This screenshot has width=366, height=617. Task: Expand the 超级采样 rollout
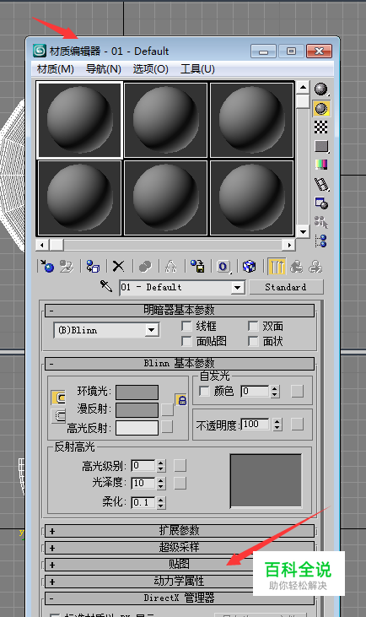point(180,547)
